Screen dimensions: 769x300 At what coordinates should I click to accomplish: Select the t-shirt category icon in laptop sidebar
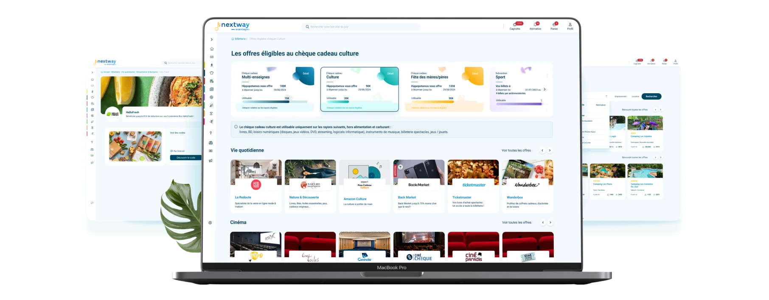(212, 73)
